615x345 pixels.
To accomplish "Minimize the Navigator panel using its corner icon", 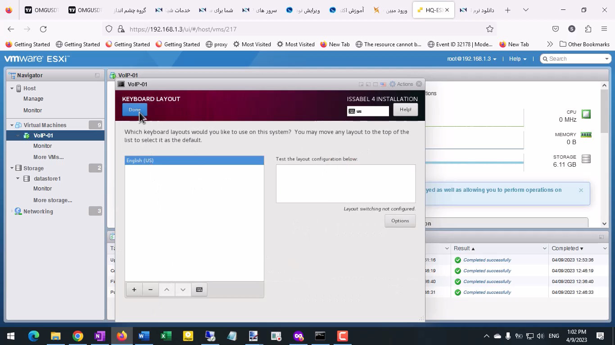I will click(97, 75).
